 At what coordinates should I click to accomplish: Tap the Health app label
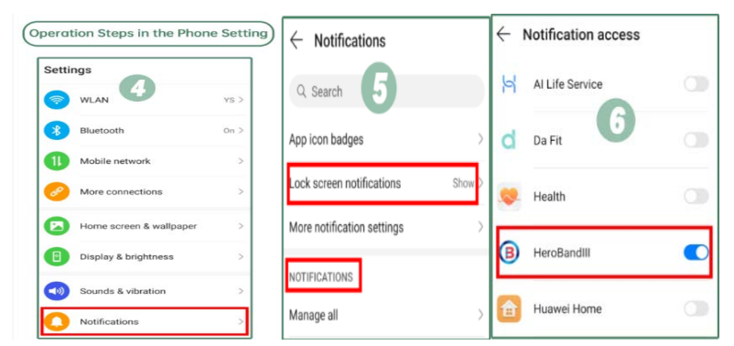pyautogui.click(x=549, y=197)
